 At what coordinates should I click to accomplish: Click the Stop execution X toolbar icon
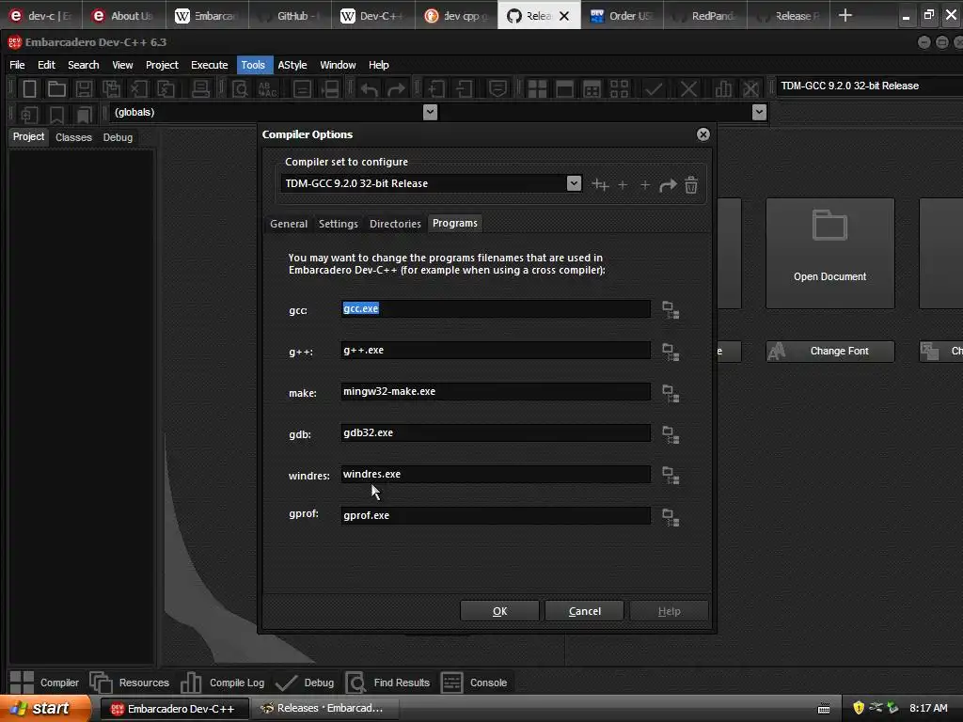pos(688,89)
